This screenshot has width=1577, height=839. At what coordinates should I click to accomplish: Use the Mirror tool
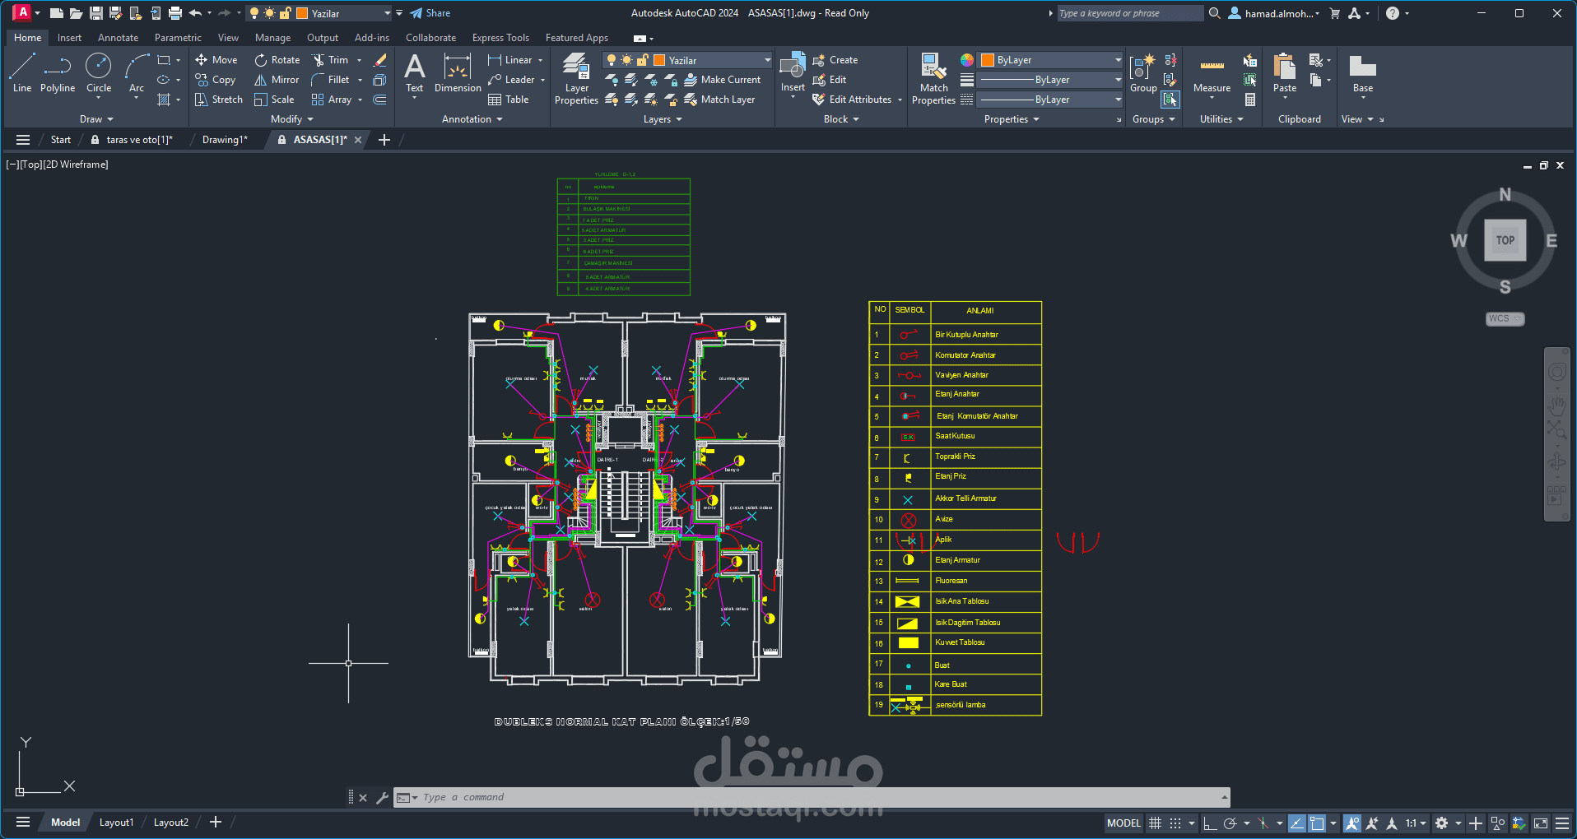pos(277,80)
